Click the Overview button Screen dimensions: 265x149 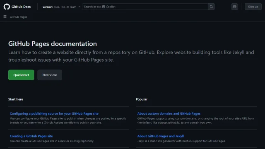(x=50, y=75)
